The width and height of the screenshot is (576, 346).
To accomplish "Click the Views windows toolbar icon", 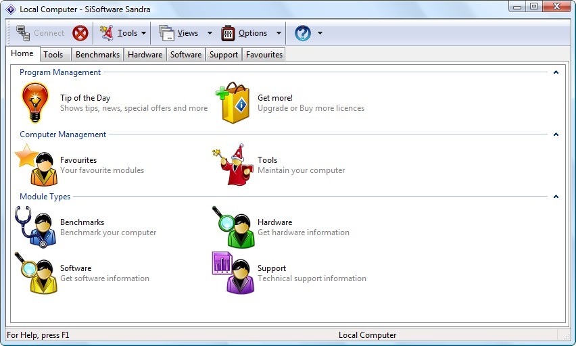I will coord(166,33).
